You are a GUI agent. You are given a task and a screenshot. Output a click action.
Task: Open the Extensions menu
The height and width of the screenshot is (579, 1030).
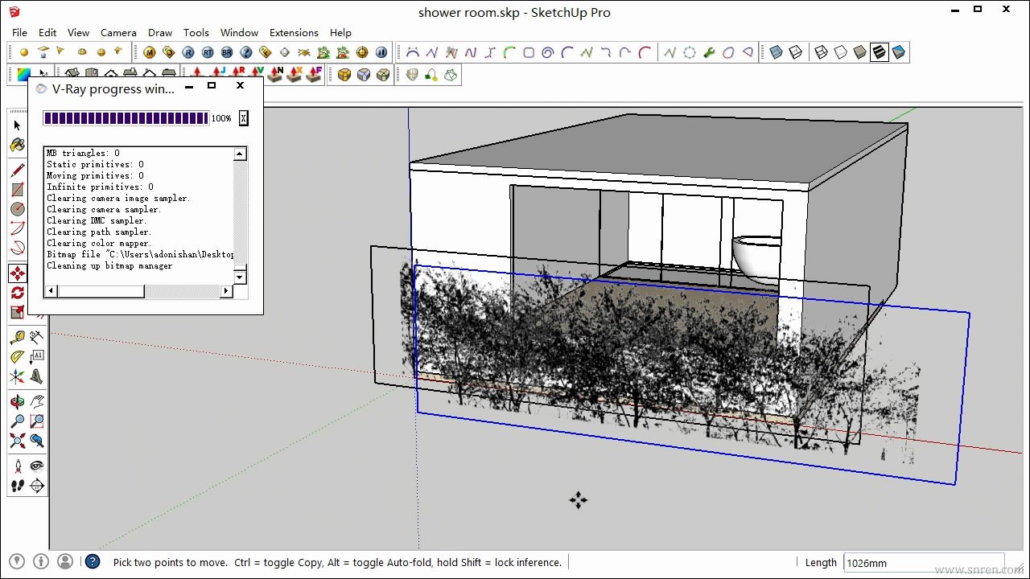click(294, 32)
